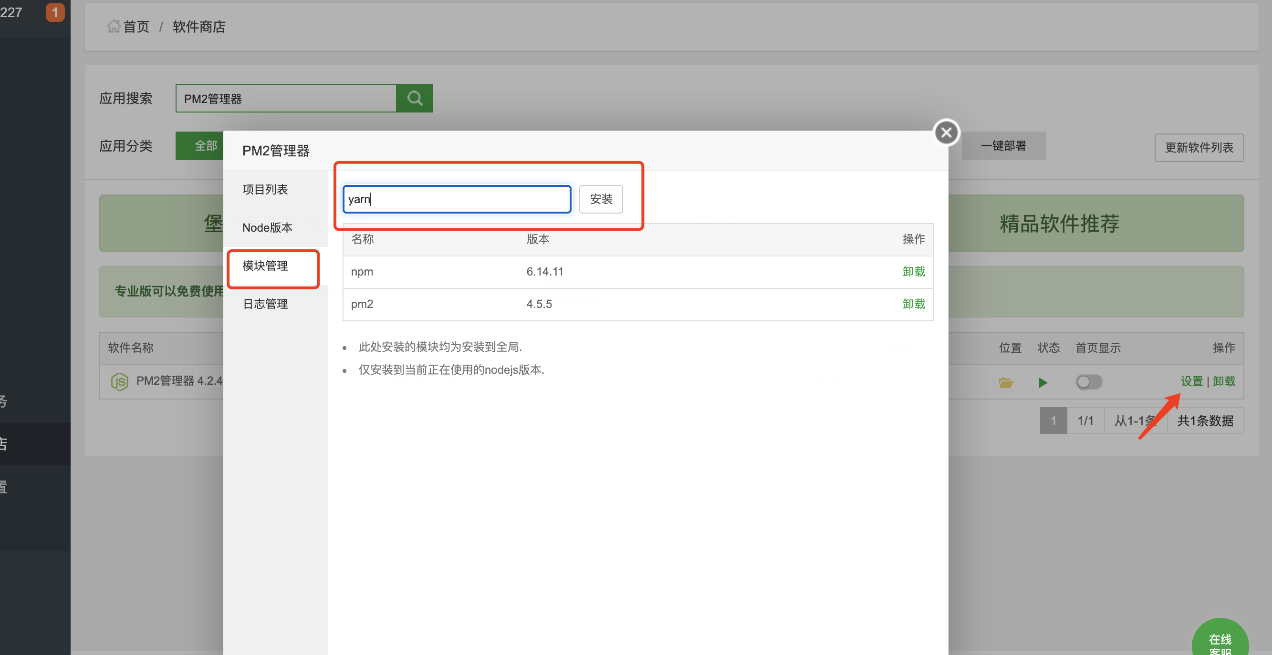Image resolution: width=1272 pixels, height=655 pixels.
Task: Open the PM2 folder location icon
Action: (x=1005, y=382)
